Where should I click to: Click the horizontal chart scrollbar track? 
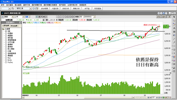pos(78,98)
